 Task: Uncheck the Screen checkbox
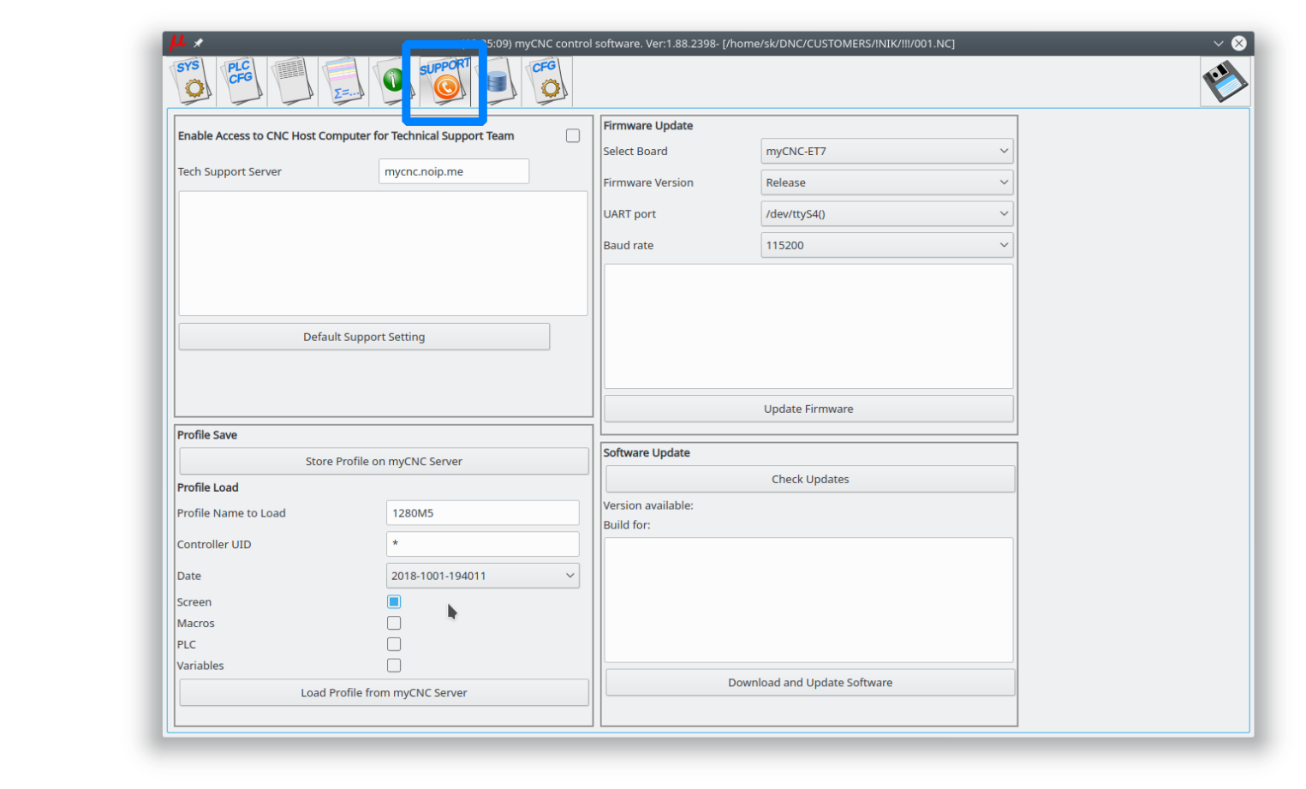click(394, 602)
